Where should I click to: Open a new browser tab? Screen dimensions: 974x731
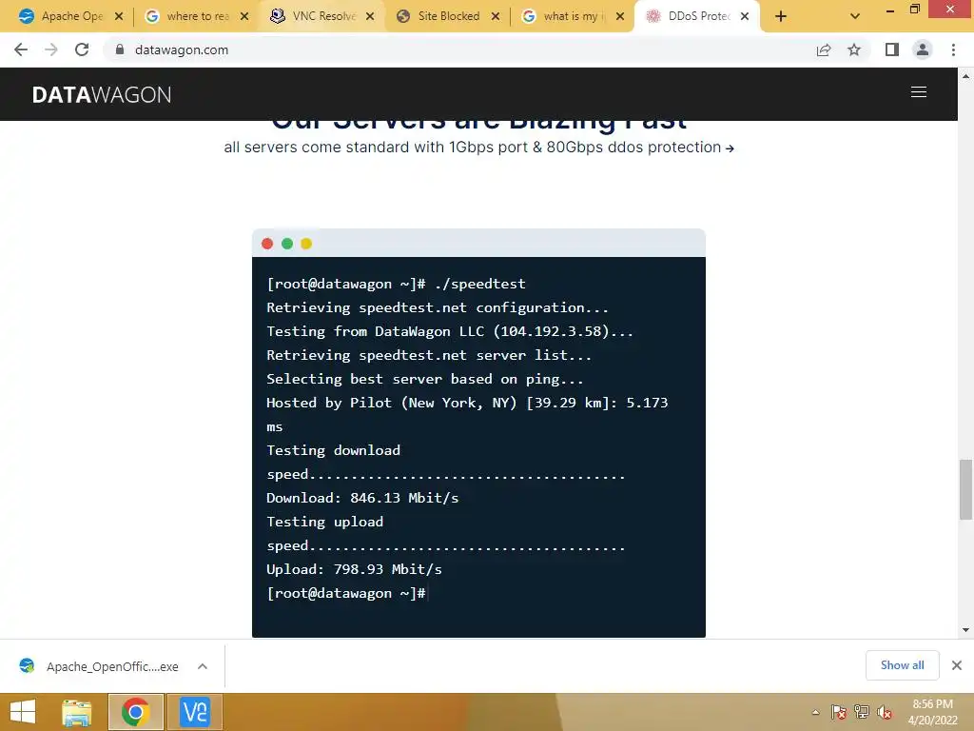(x=781, y=16)
